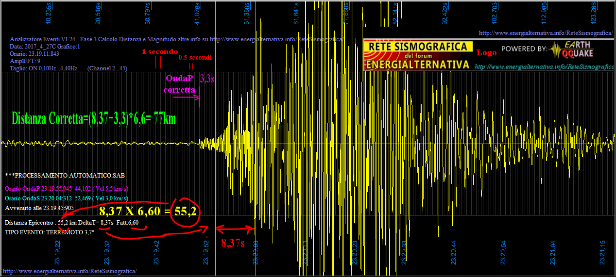616x277 pixels.
Task: Click the (Channel 2...45) text
Action: click(x=107, y=69)
